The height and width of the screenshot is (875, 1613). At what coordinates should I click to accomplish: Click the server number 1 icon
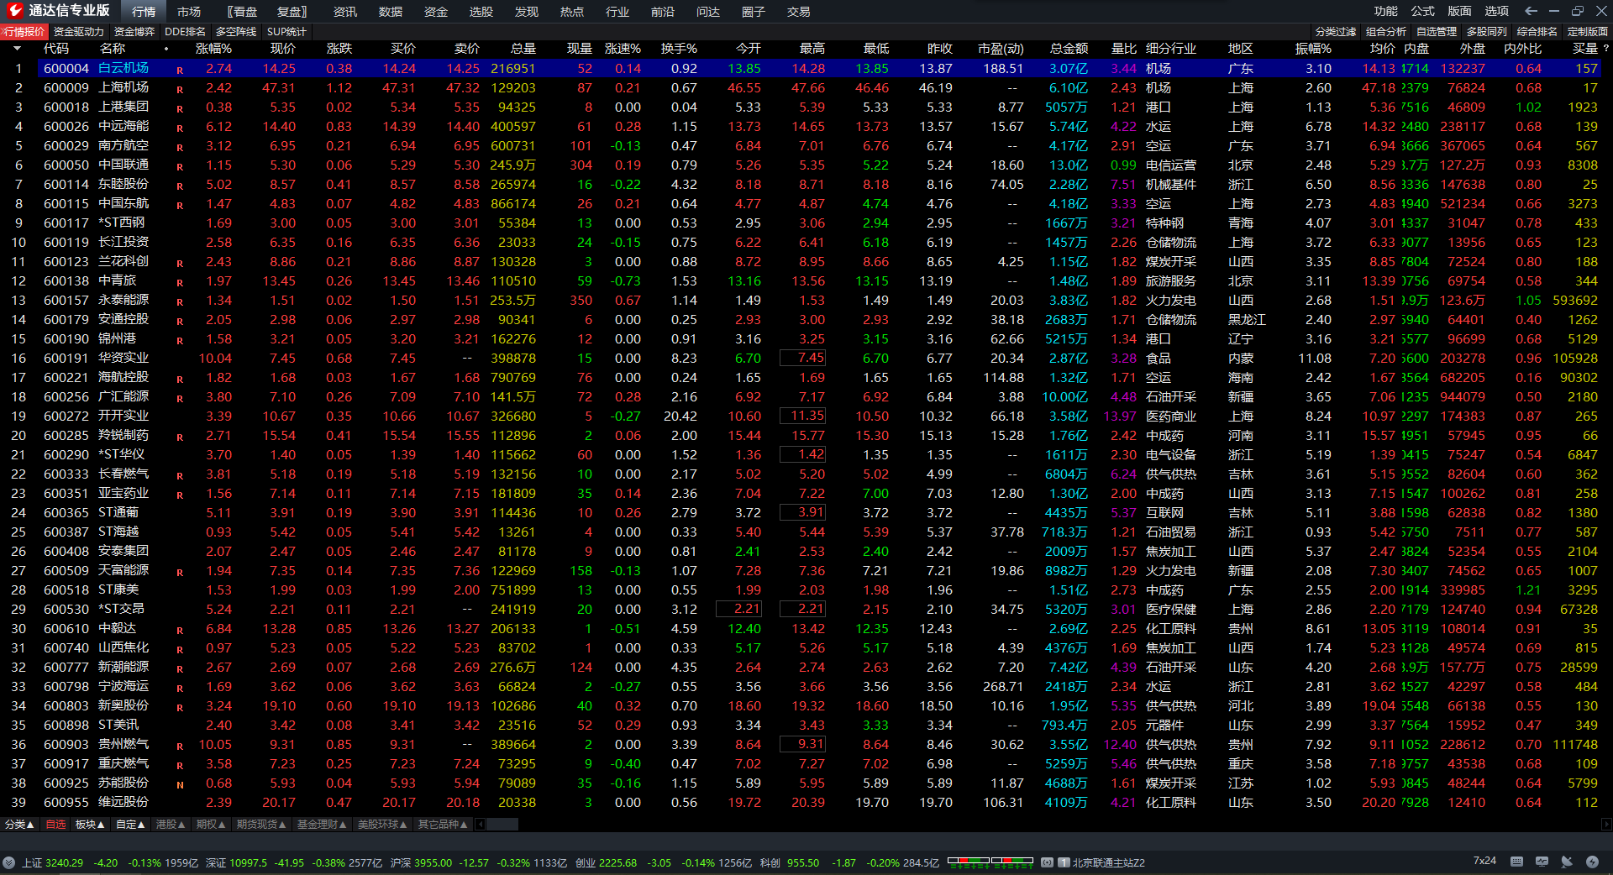coord(1064,862)
